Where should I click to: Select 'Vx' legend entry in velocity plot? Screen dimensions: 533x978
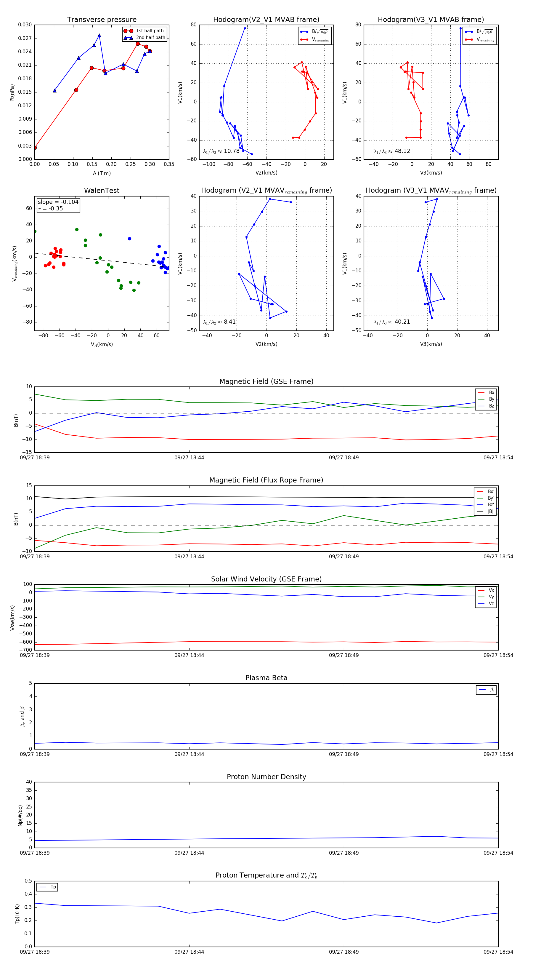[486, 590]
